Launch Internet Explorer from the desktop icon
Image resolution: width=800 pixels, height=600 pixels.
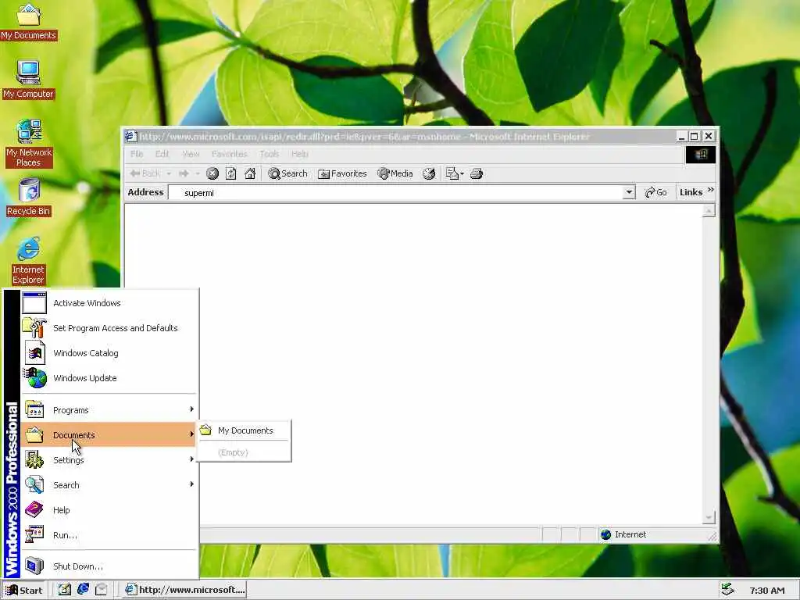click(x=29, y=260)
